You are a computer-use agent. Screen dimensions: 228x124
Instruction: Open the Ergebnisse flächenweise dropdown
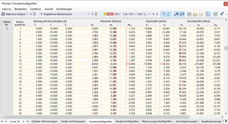pyautogui.click(x=88, y=14)
